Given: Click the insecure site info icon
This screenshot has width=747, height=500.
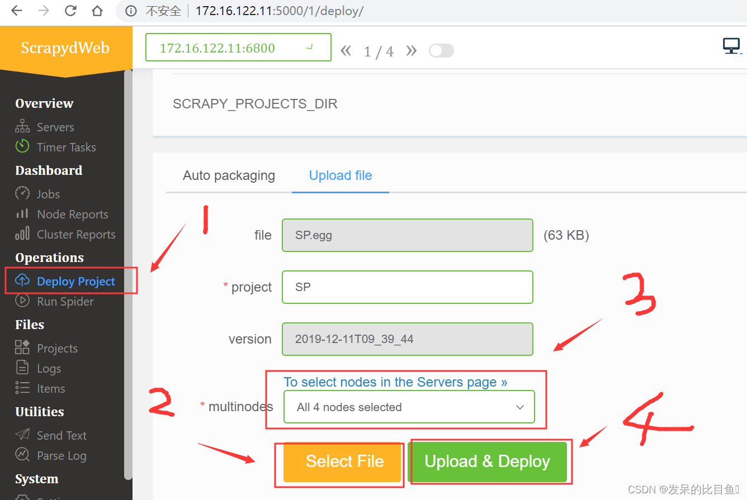Looking at the screenshot, I should 131,11.
